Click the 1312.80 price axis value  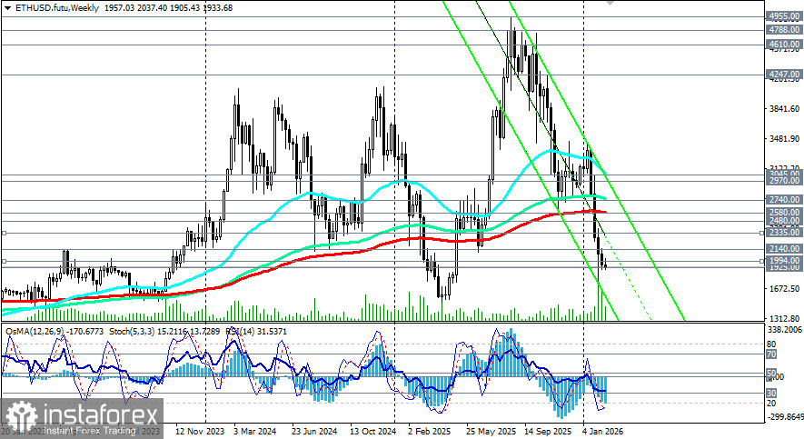(784, 318)
